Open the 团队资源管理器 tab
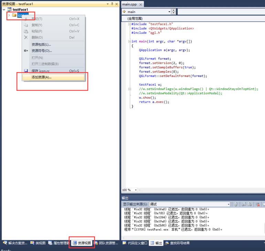Screen dimensions: 265x251 tap(106, 243)
